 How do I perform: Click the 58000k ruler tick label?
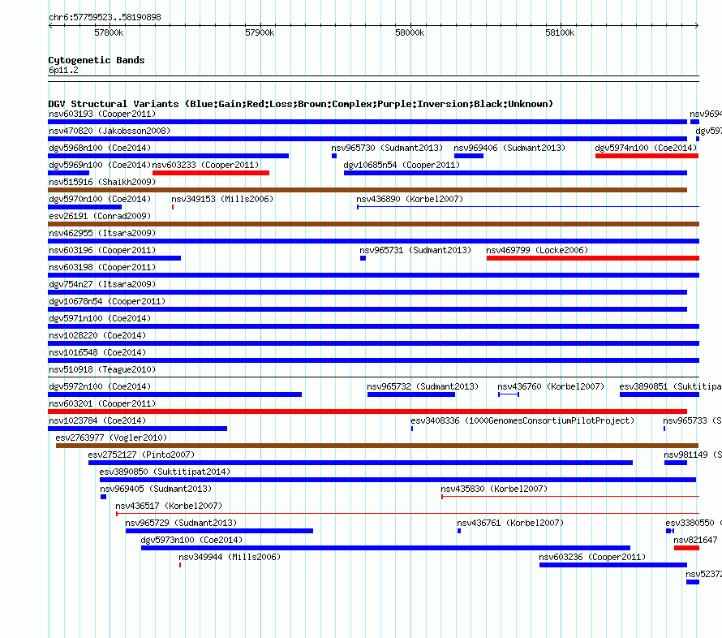click(410, 32)
